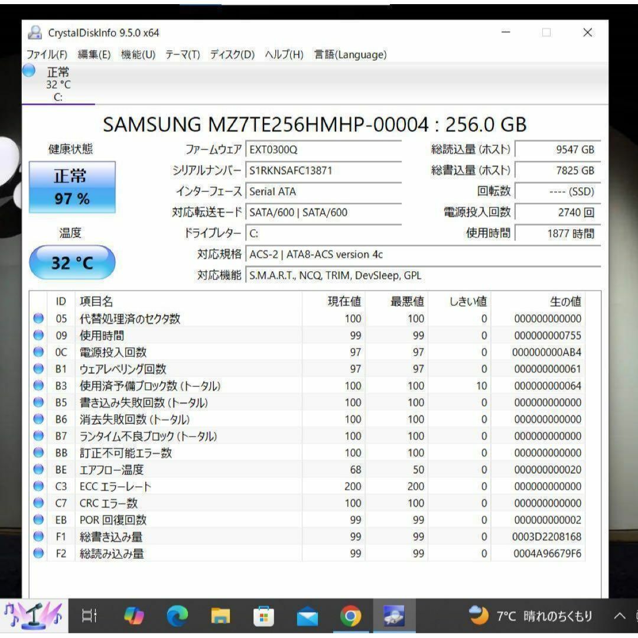The image size is (638, 638).
Task: Click the total host writes value 7825 GB
Action: [x=558, y=171]
